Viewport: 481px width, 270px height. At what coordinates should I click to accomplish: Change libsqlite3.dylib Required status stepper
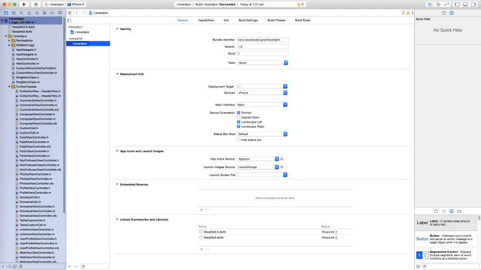pos(336,237)
